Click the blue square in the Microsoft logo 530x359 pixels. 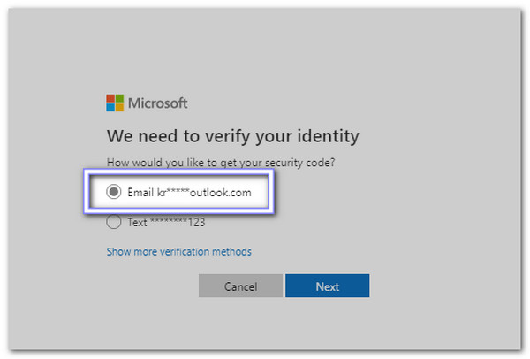pyautogui.click(x=110, y=107)
